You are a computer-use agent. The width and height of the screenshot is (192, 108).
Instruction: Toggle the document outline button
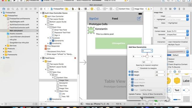[82, 104]
